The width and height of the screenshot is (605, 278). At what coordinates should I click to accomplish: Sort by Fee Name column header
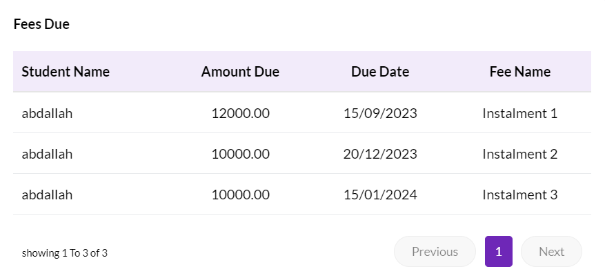click(520, 72)
